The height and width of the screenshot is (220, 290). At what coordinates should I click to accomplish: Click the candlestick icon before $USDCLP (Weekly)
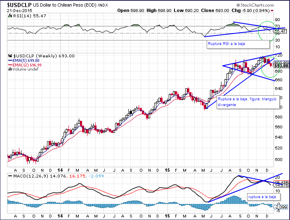(10, 56)
